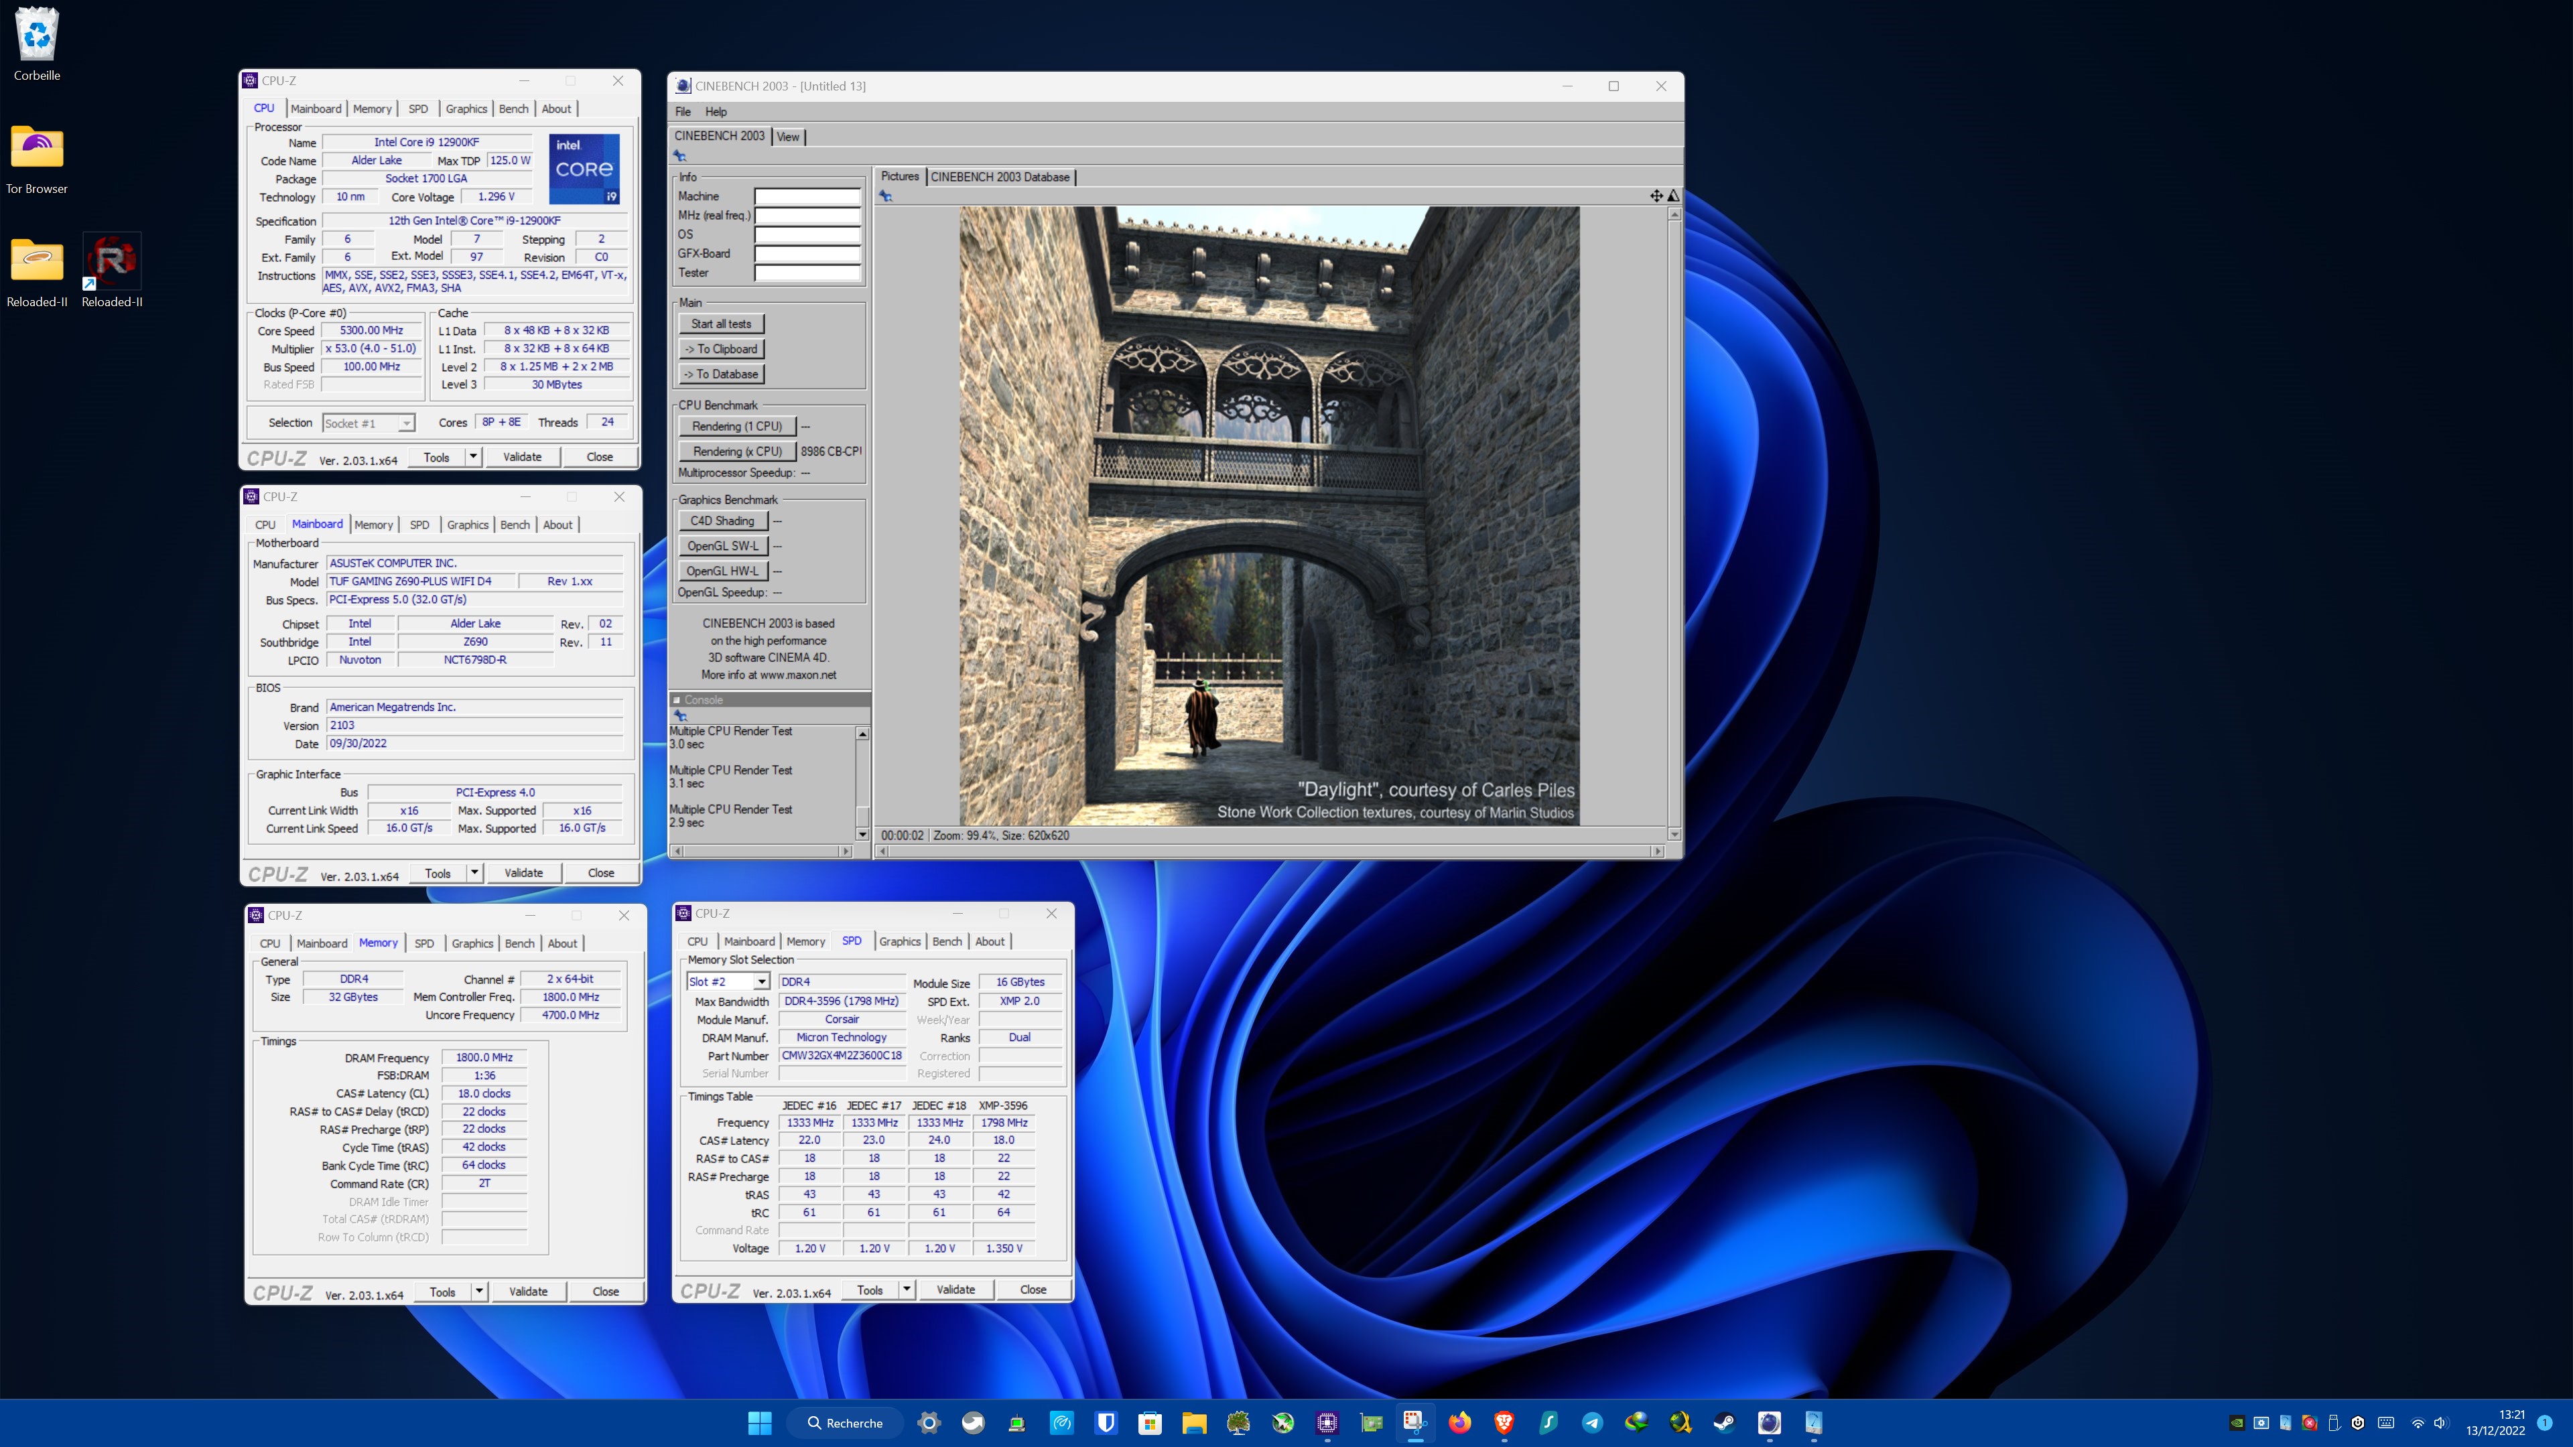Click the safely remove USB tray icon
This screenshot has height=1447, width=2573.
[2334, 1423]
